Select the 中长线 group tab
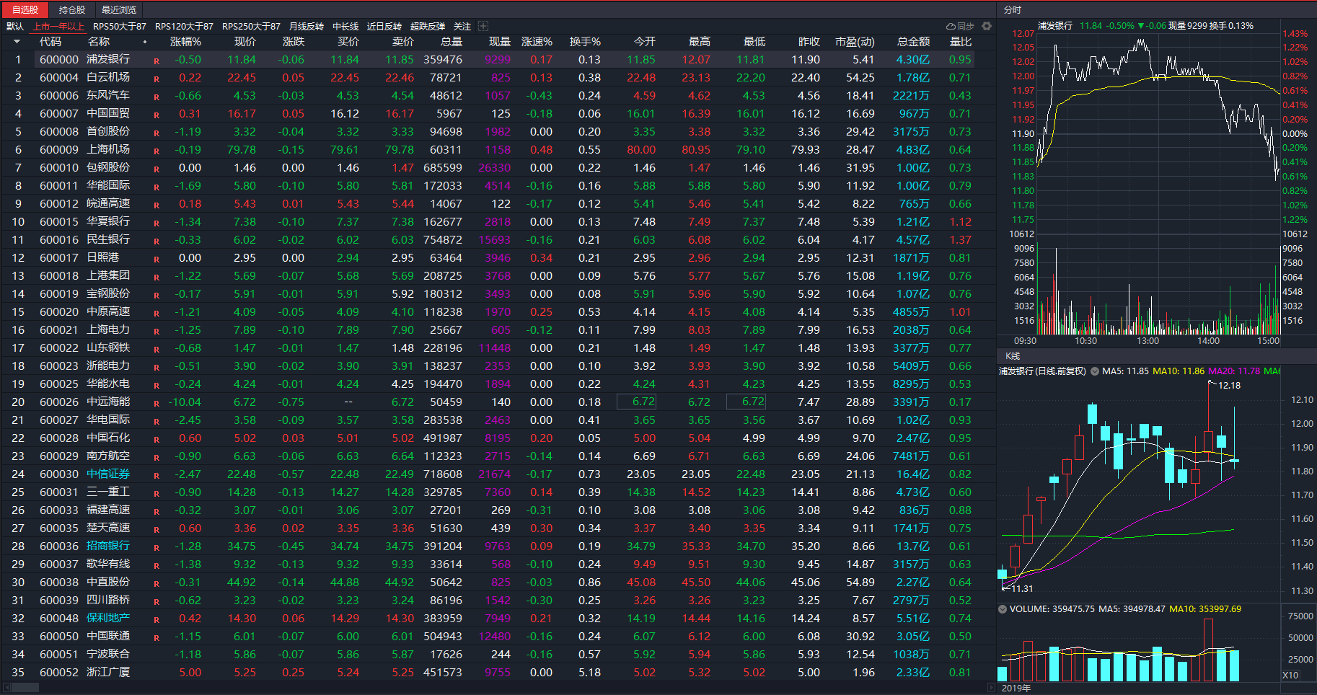 click(345, 26)
